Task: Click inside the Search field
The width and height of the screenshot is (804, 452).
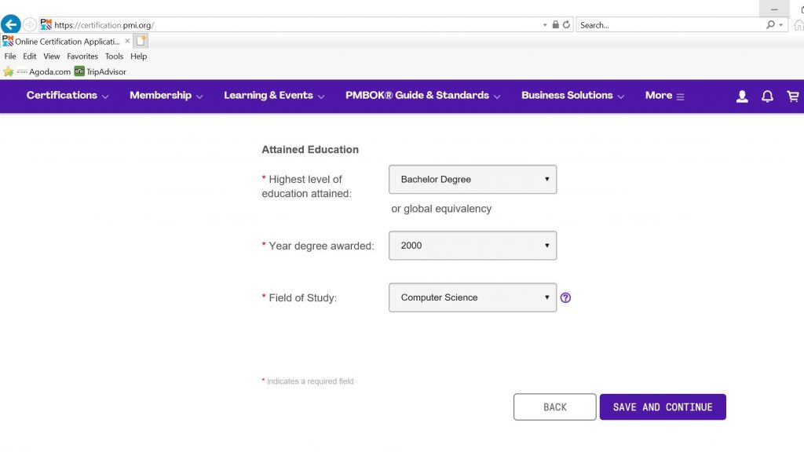Action: 667,24
